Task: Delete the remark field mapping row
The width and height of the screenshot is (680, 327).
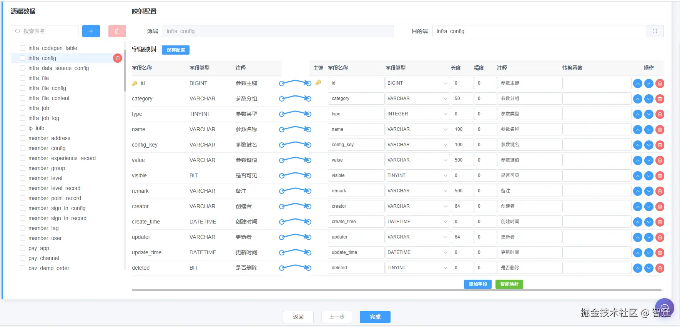Action: [x=660, y=191]
